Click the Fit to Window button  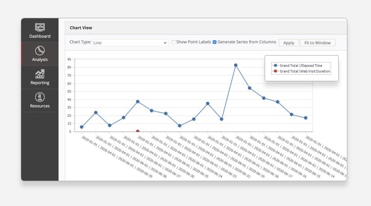[317, 43]
